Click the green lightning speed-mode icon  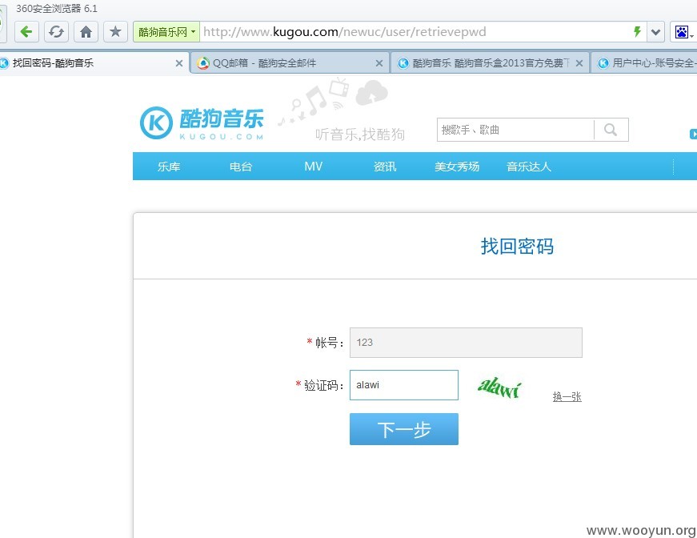637,31
